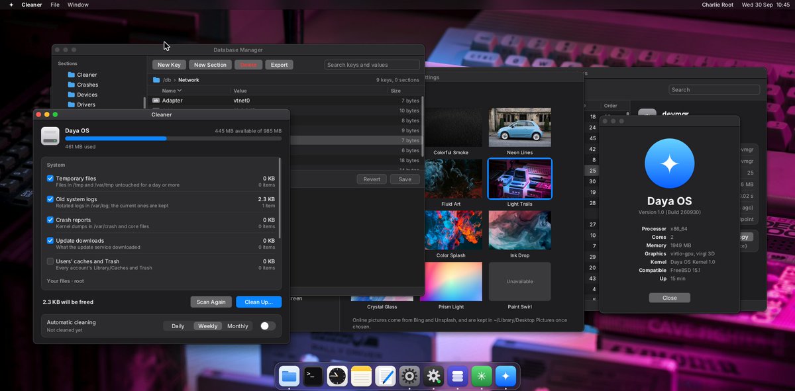The height and width of the screenshot is (391, 795).
Task: Choose Monthly cleaning frequency
Action: point(238,326)
